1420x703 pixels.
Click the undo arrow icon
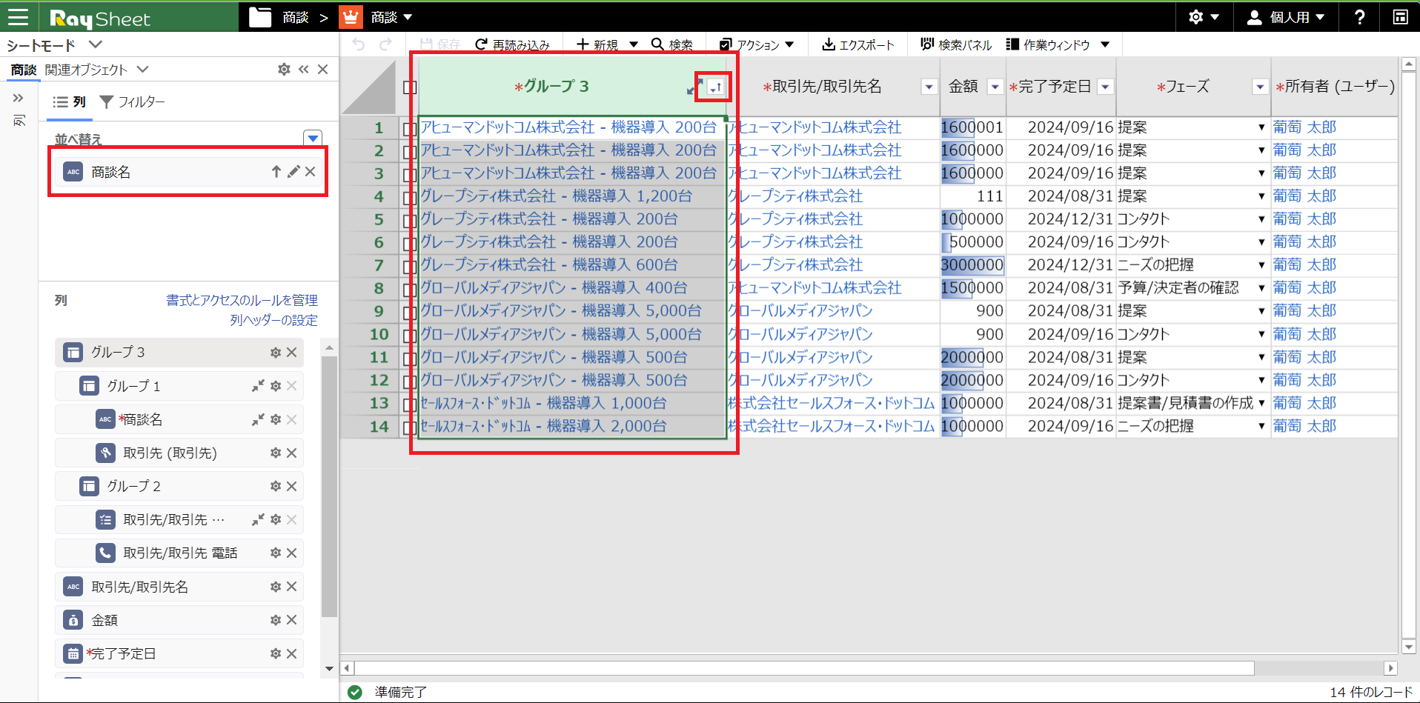tap(359, 44)
